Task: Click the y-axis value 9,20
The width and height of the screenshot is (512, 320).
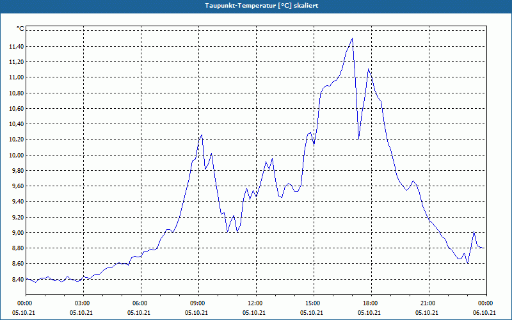Action: (x=17, y=218)
